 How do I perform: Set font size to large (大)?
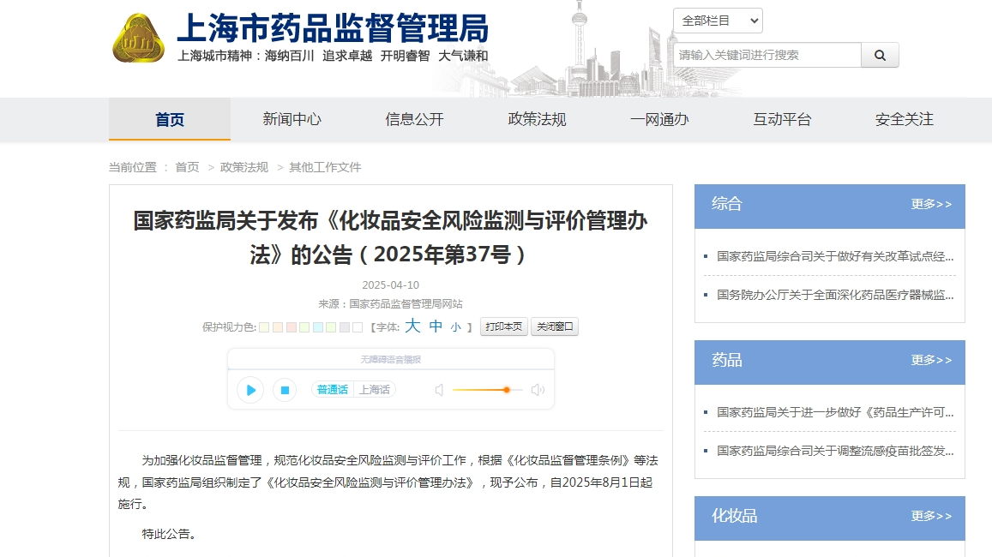pyautogui.click(x=412, y=326)
